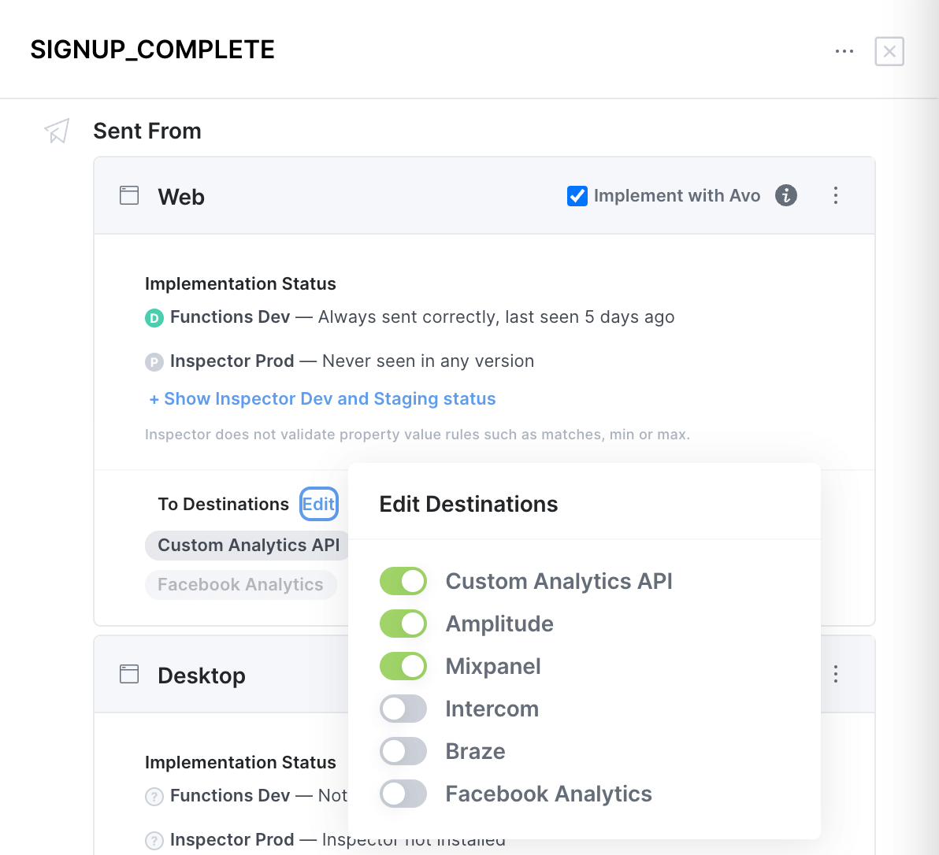Viewport: 939px width, 855px height.
Task: Click the Custom Analytics API destination pill
Action: (x=246, y=545)
